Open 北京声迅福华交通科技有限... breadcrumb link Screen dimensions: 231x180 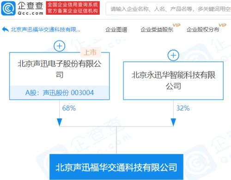click(x=45, y=29)
